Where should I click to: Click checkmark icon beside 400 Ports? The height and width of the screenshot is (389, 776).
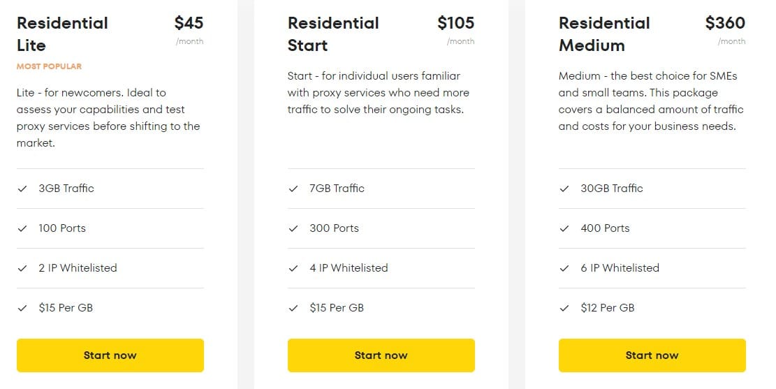(564, 228)
